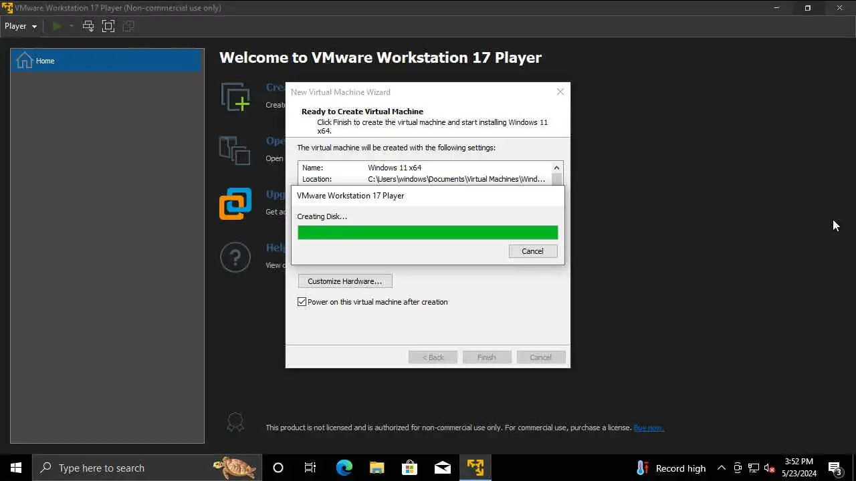Click Customize Hardware button

point(345,281)
